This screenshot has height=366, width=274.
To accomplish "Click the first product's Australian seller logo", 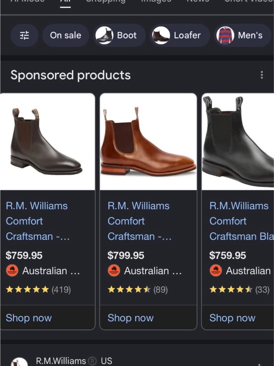I will 12,271.
